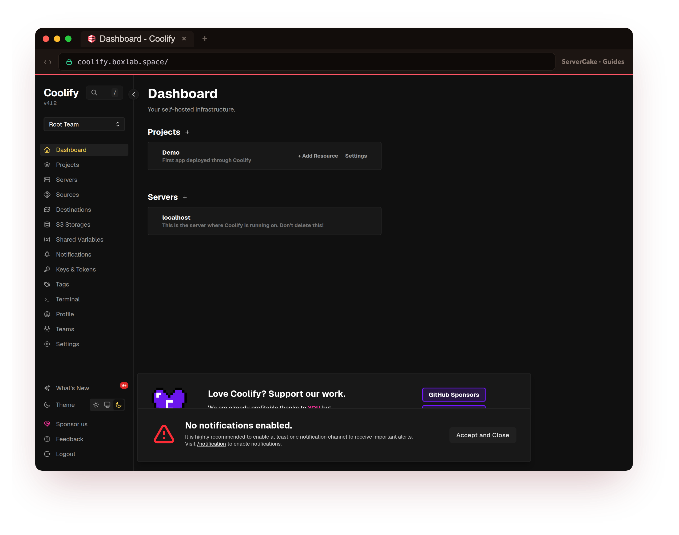
Task: Close the Dashboard - Coolify tab
Action: (x=184, y=38)
